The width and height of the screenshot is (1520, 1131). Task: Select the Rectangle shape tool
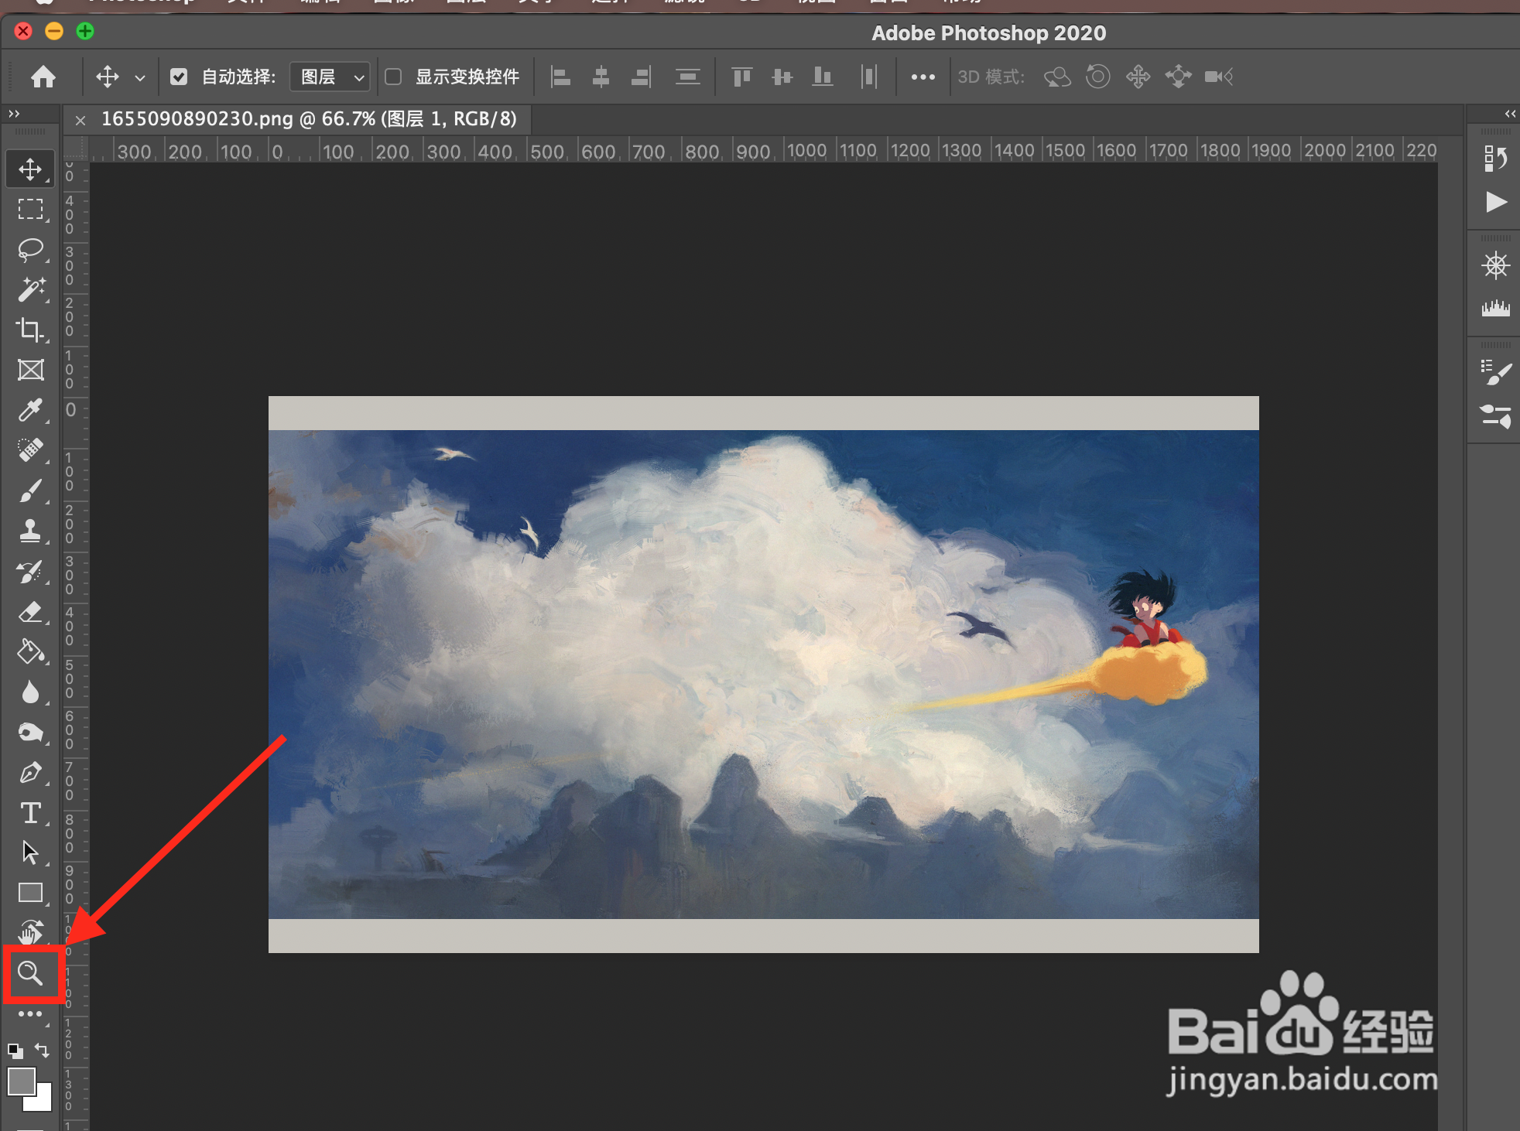[30, 893]
